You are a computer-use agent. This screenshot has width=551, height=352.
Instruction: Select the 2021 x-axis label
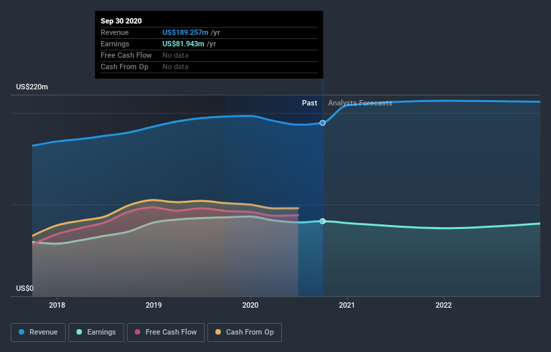(347, 305)
